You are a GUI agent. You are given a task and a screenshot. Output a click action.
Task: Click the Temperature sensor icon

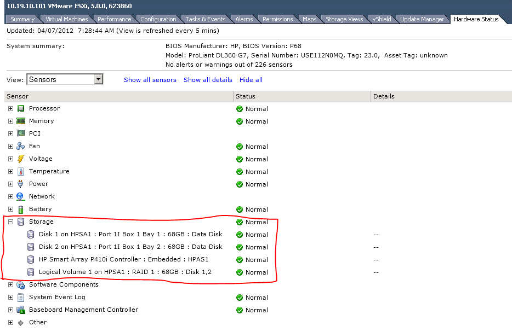tap(21, 171)
